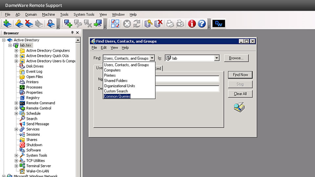Expand the Remote Command node
The height and width of the screenshot is (177, 315).
point(16,103)
